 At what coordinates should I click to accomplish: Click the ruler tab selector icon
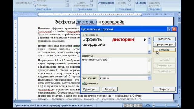(x=15, y=15)
